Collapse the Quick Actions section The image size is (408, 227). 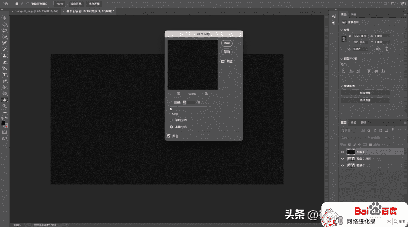tap(342, 86)
